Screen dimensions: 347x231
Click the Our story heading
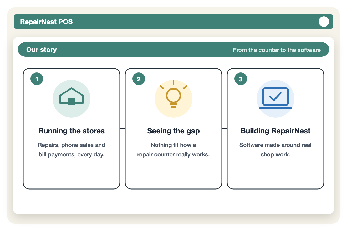(x=42, y=50)
